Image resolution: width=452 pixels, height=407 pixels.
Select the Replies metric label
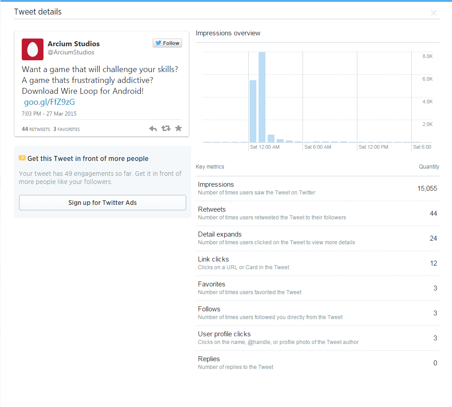click(x=209, y=359)
